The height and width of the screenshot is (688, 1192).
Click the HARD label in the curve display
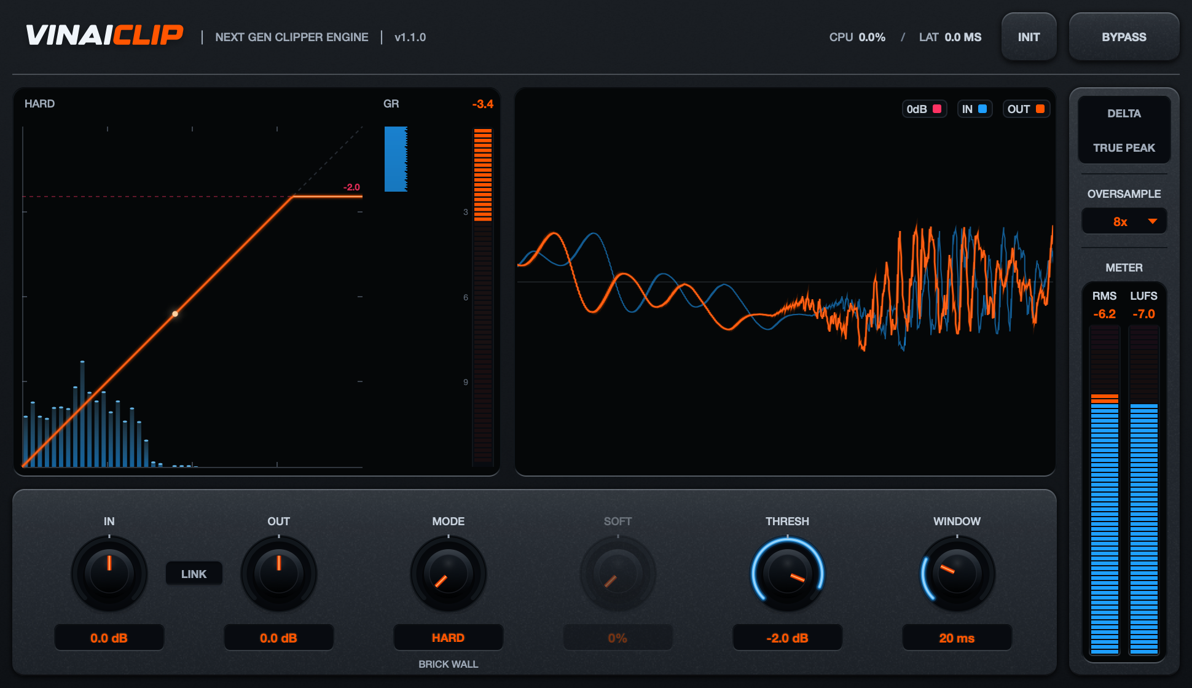39,104
